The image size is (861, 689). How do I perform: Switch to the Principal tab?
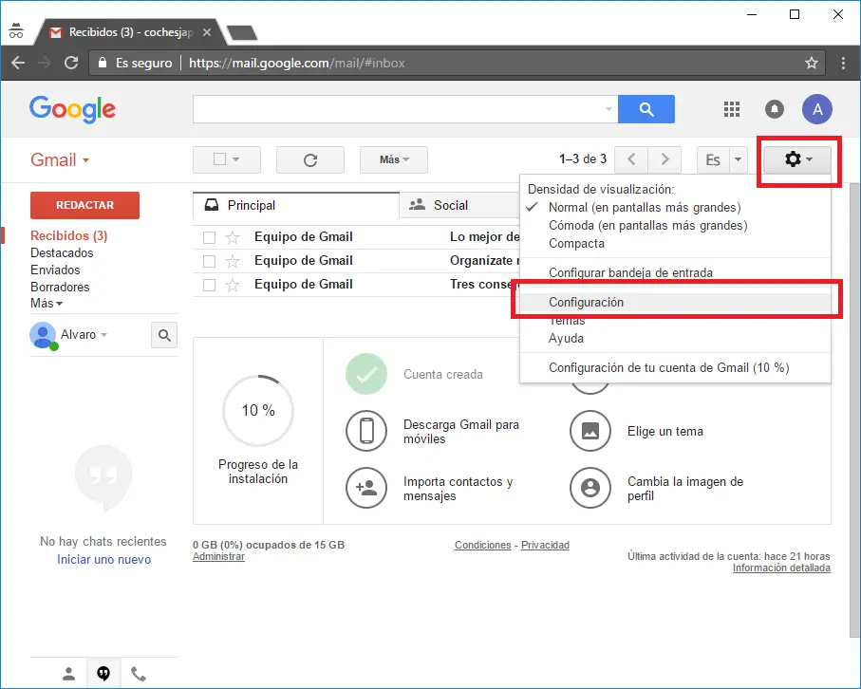point(296,205)
